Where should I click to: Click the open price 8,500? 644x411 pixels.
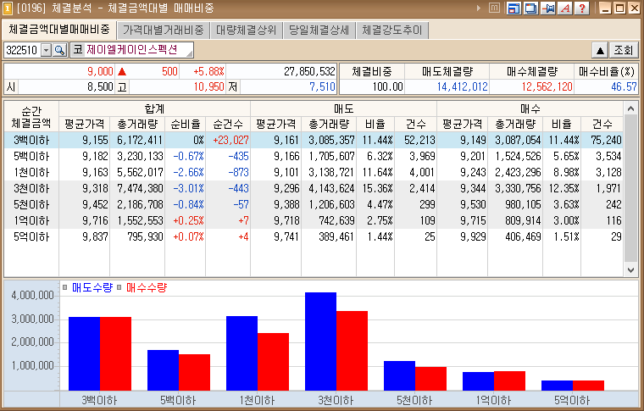pyautogui.click(x=100, y=86)
